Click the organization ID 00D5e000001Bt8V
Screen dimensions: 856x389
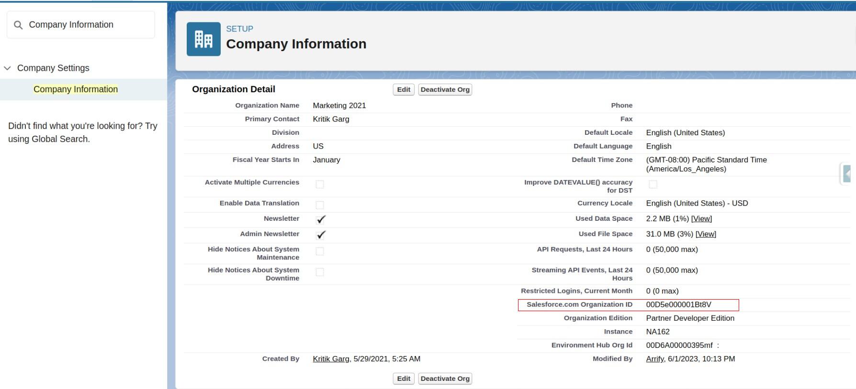679,304
